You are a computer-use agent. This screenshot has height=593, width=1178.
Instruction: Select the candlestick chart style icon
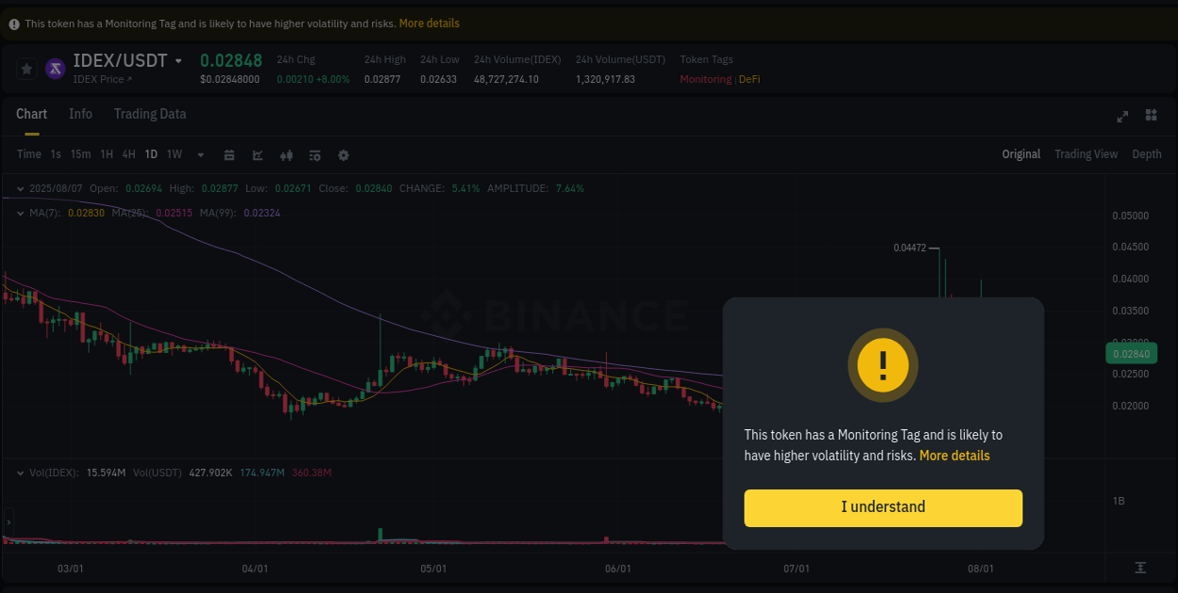286,154
